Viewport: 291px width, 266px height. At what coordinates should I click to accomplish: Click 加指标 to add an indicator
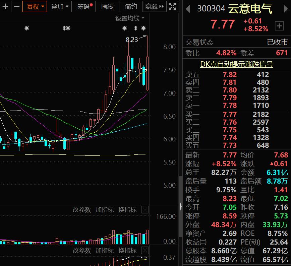click(x=104, y=209)
